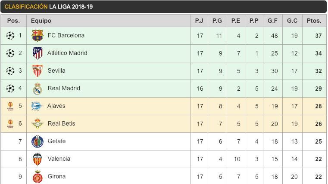Click the Valencia club crest icon
This screenshot has width=328, height=184.
click(x=37, y=159)
